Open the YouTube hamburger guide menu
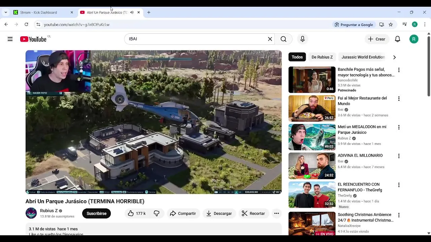Screen dimensions: 431x242 (10, 39)
